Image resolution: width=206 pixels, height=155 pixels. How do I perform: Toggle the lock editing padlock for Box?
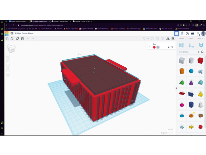coord(169,47)
